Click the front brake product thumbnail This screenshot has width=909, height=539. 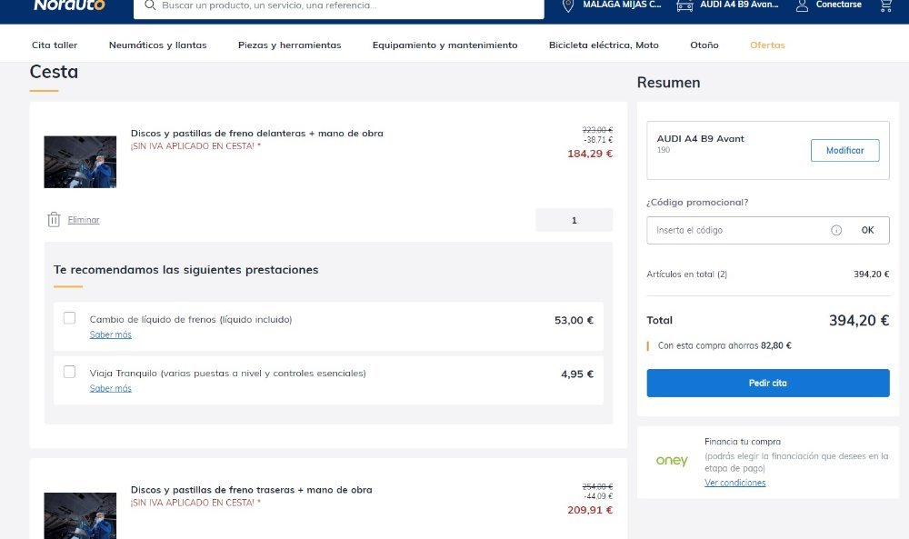pos(80,162)
